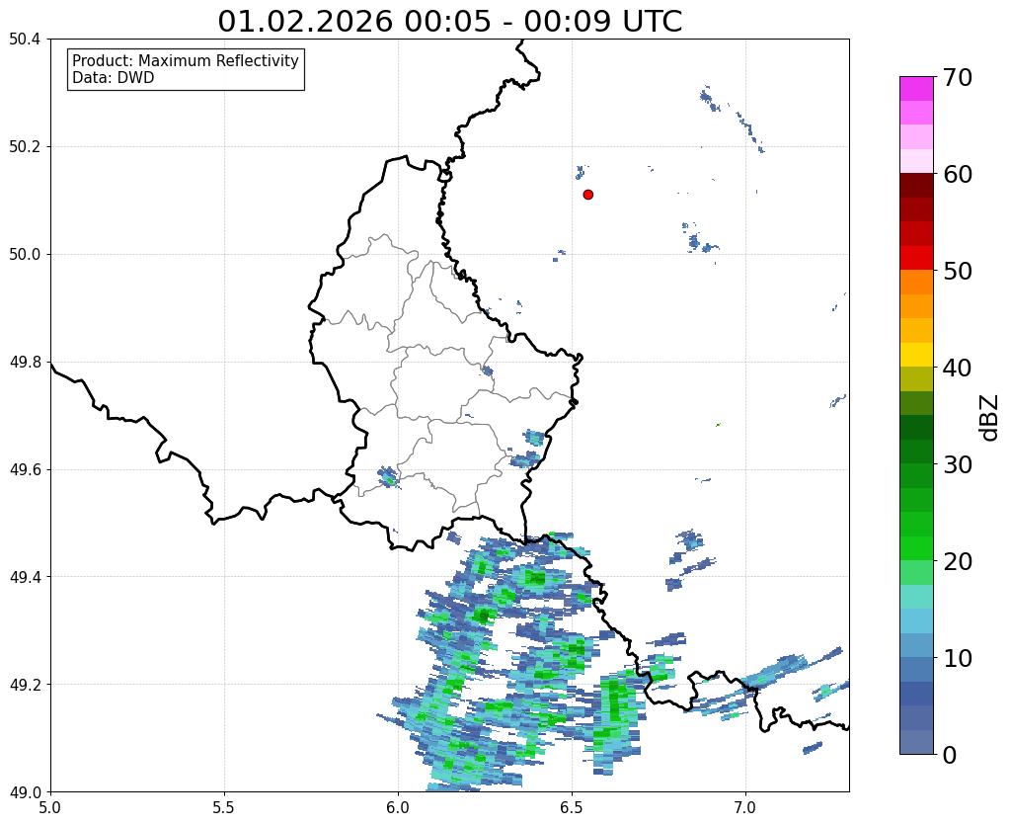
Task: Click the 49.8 latitude axis label
Action: click(x=25, y=363)
